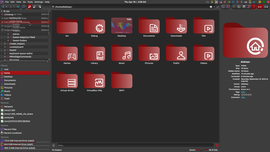The height and width of the screenshot is (152, 270).
Task: Click the Filter text field
Action: 135,145
